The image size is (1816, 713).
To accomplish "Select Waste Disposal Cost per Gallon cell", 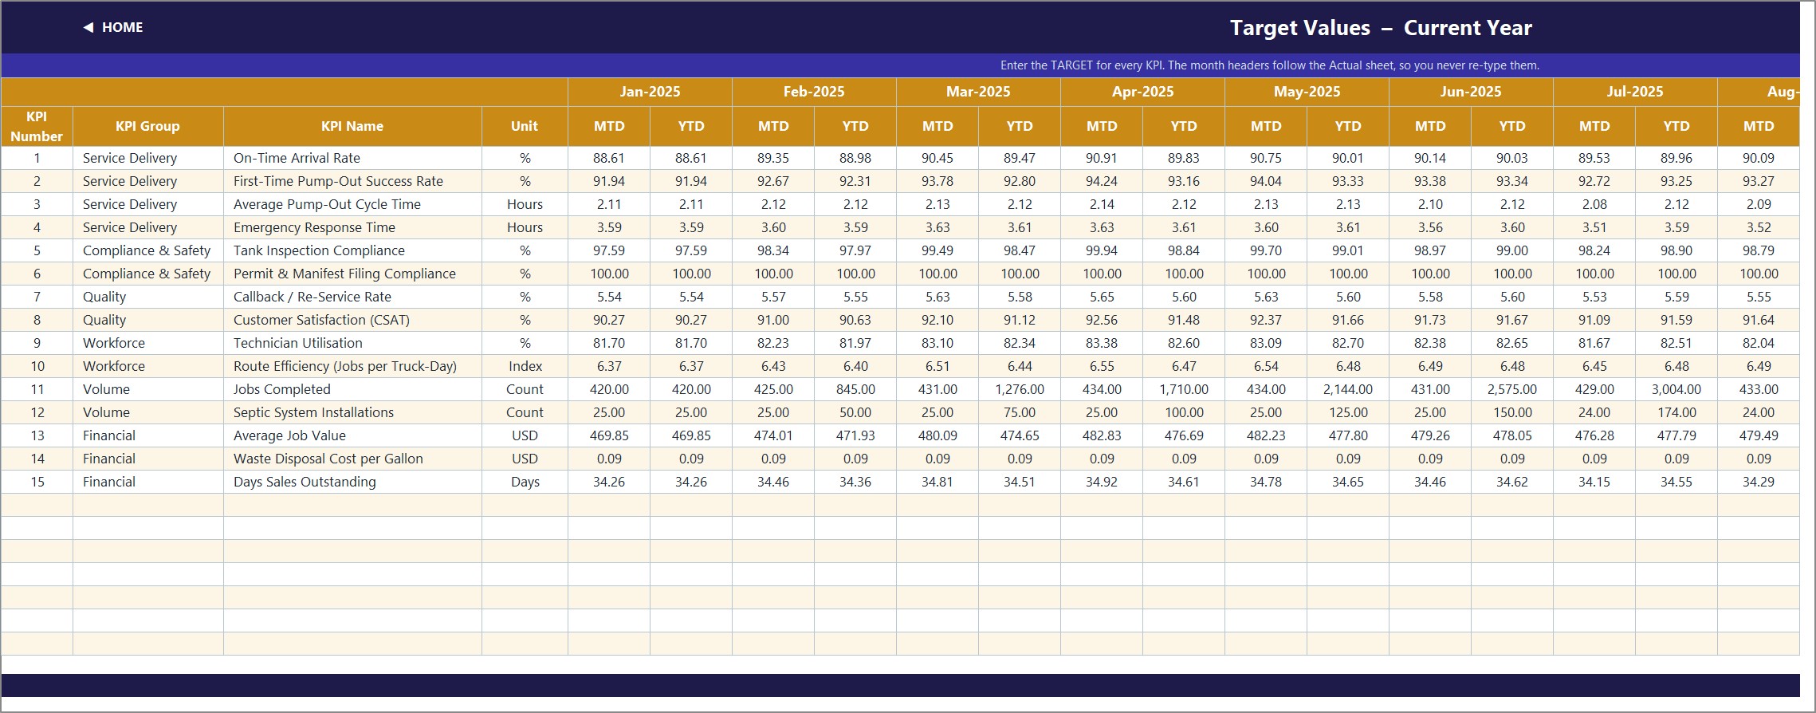I will click(x=352, y=459).
